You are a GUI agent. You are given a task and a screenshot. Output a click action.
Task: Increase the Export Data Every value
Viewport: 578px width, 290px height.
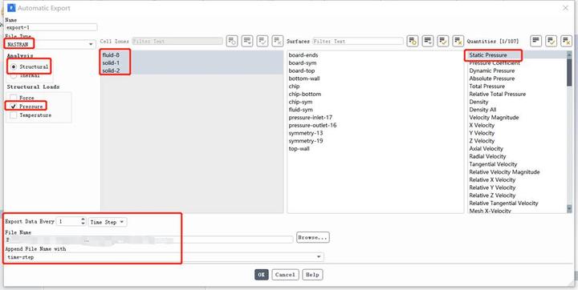[83, 220]
